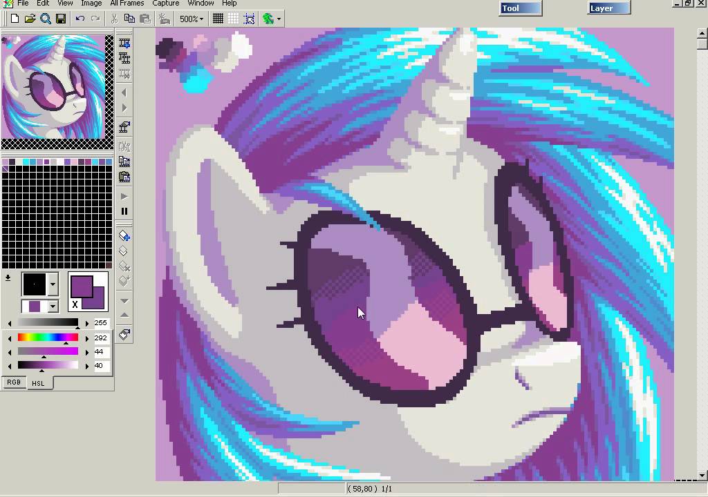Image resolution: width=708 pixels, height=497 pixels.
Task: Swap colors with the X button
Action: click(x=75, y=304)
